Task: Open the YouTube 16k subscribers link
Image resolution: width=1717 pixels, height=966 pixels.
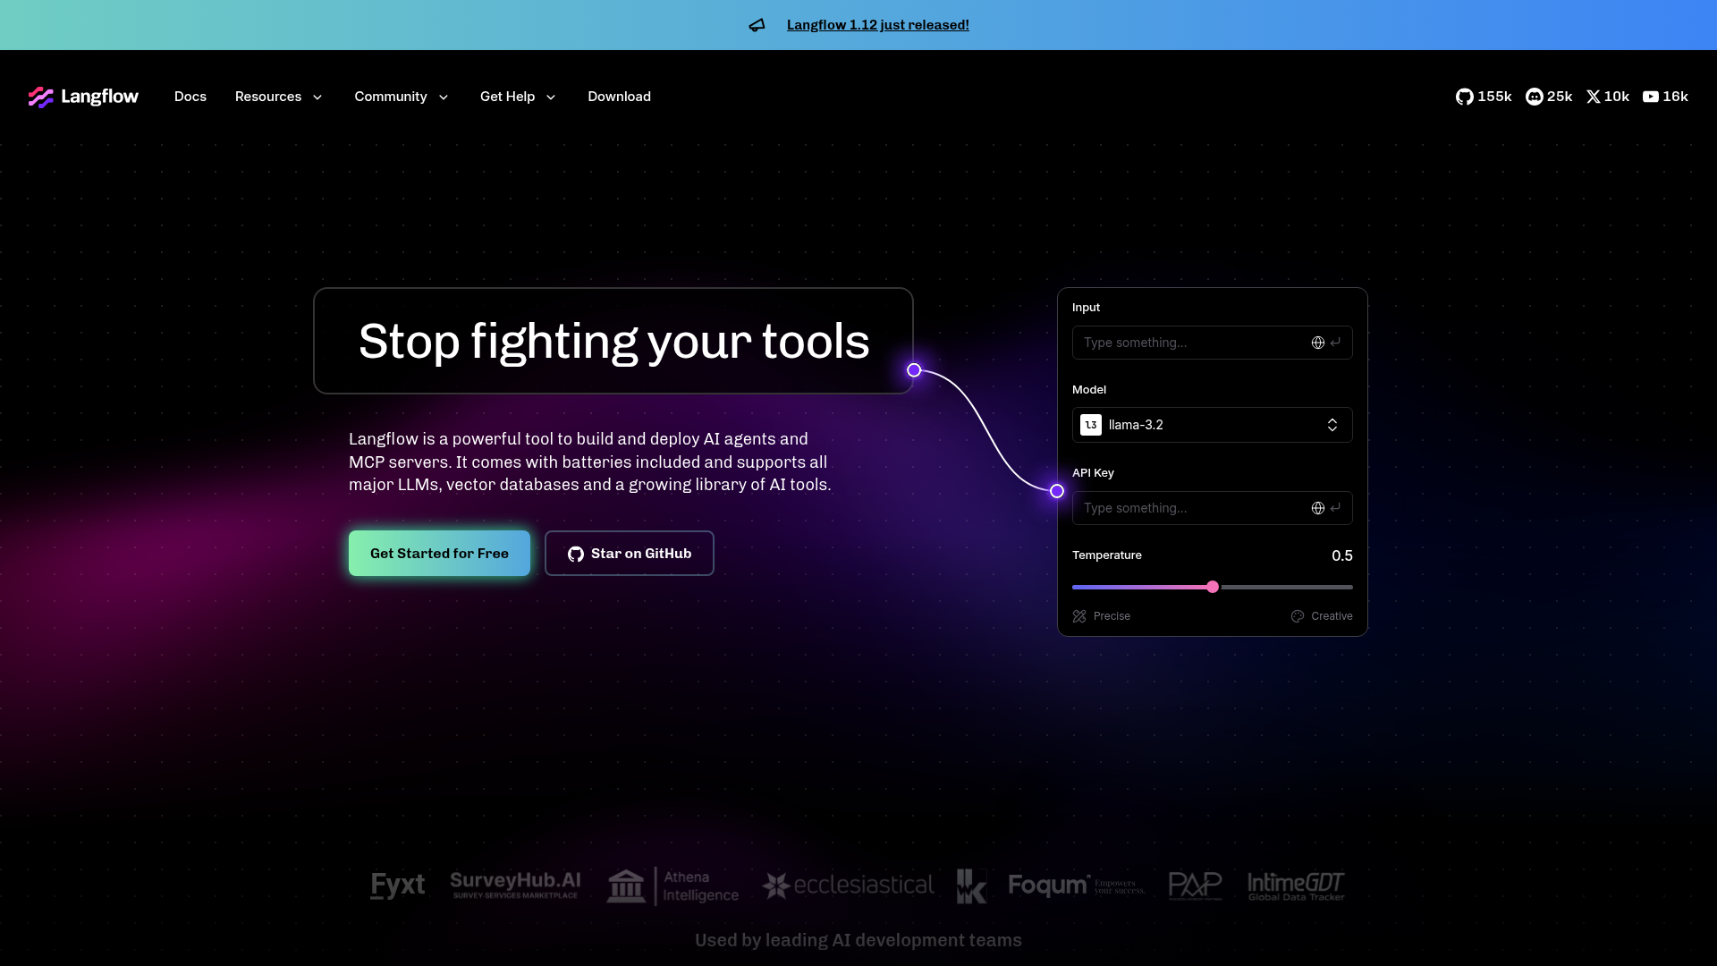Action: 1665,97
